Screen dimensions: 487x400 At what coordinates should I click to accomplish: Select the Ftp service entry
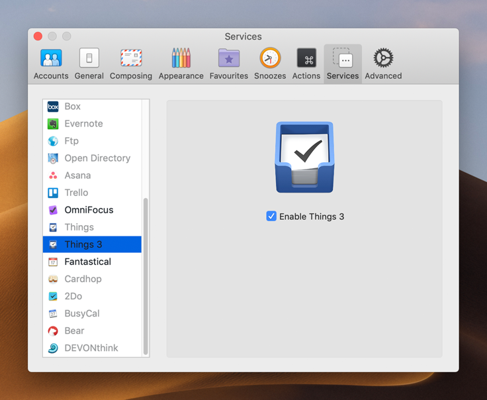click(92, 141)
